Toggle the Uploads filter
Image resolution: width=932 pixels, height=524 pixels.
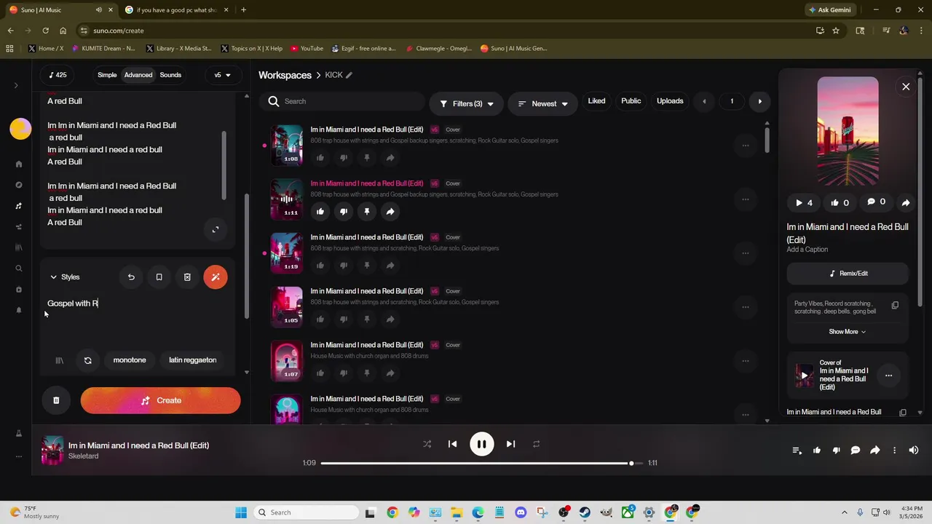coord(670,101)
